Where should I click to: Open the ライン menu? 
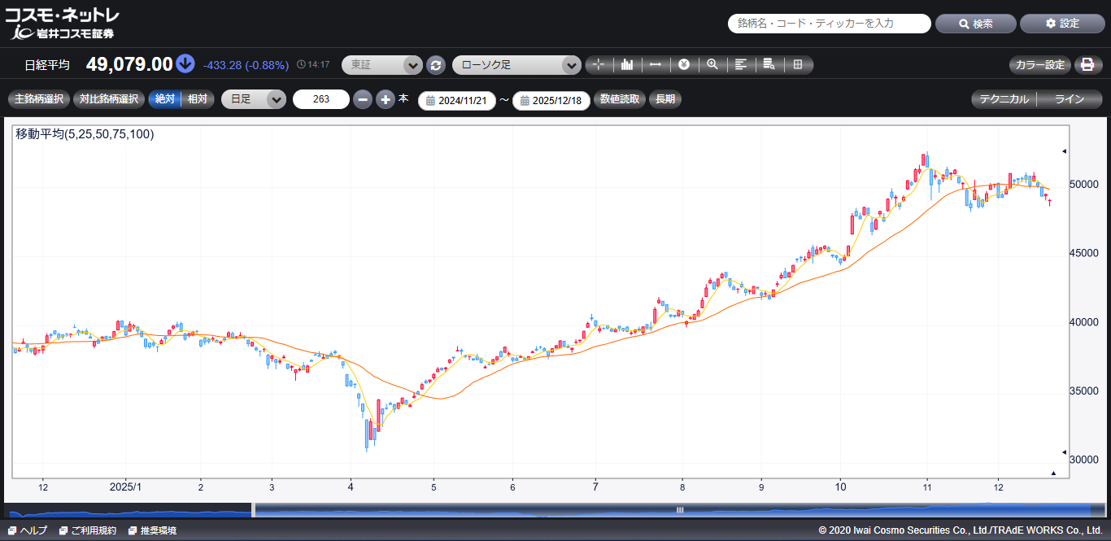coord(1070,99)
